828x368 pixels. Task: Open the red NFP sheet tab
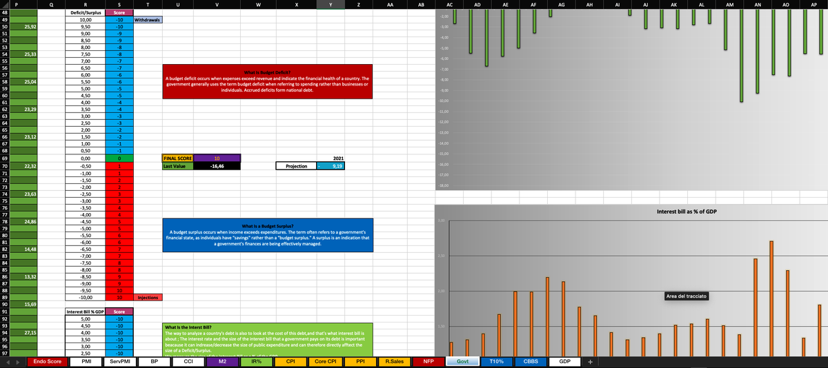point(428,362)
